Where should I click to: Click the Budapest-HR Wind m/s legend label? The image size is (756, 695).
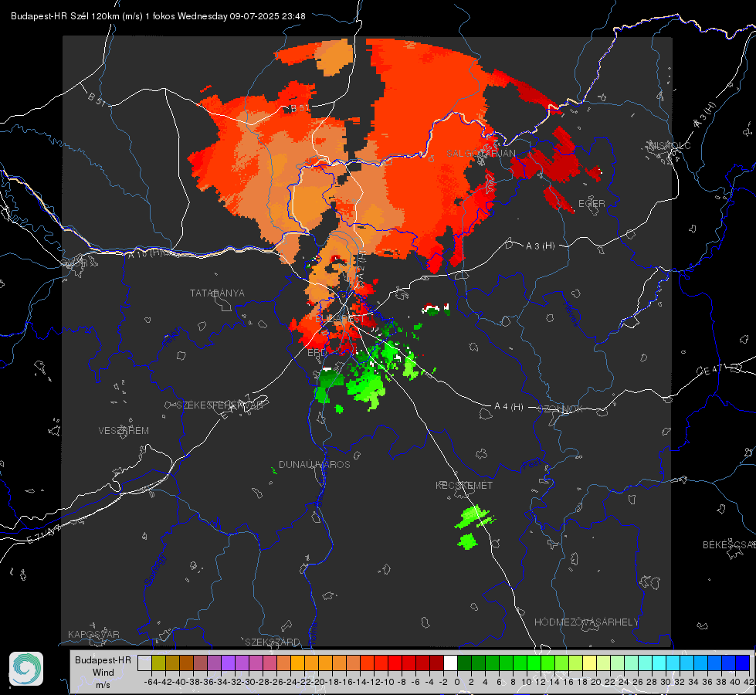(x=103, y=672)
